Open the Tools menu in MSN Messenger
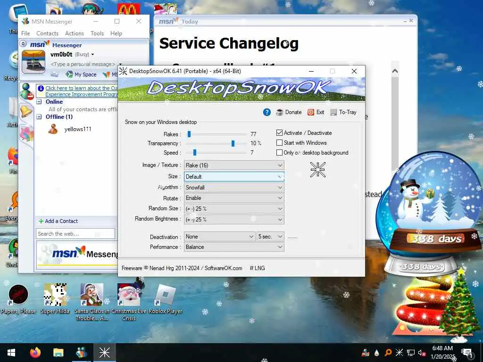This screenshot has height=362, width=483. (x=97, y=33)
